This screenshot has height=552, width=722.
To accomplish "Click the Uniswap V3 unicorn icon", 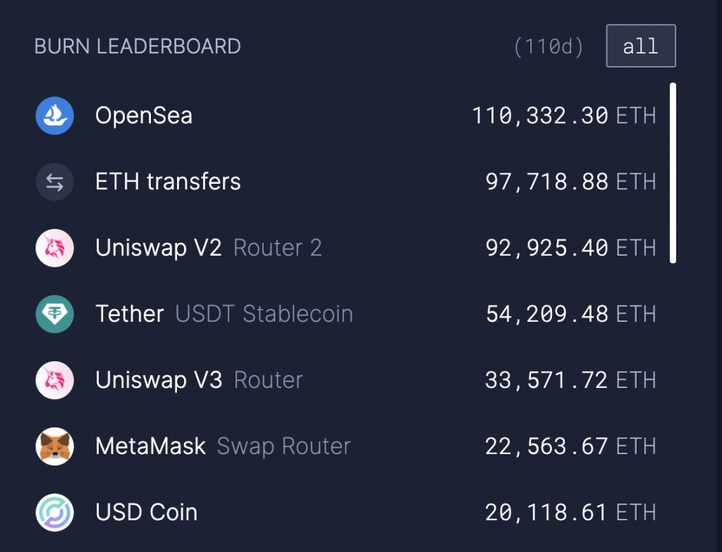I will (55, 380).
